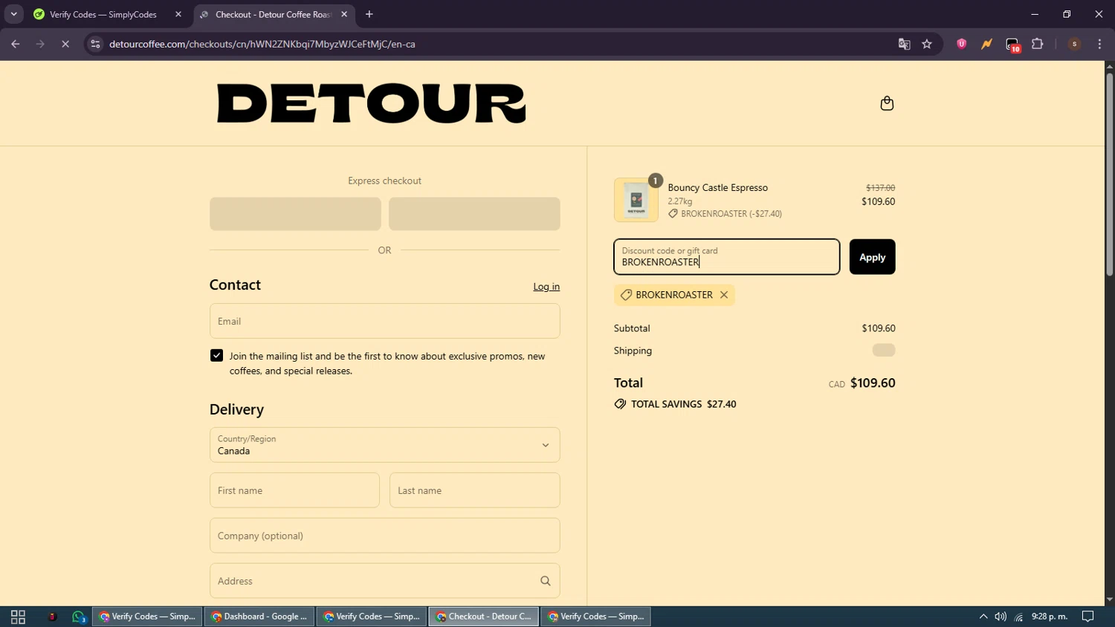Focus the Email field
This screenshot has height=627, width=1115.
[x=384, y=321]
